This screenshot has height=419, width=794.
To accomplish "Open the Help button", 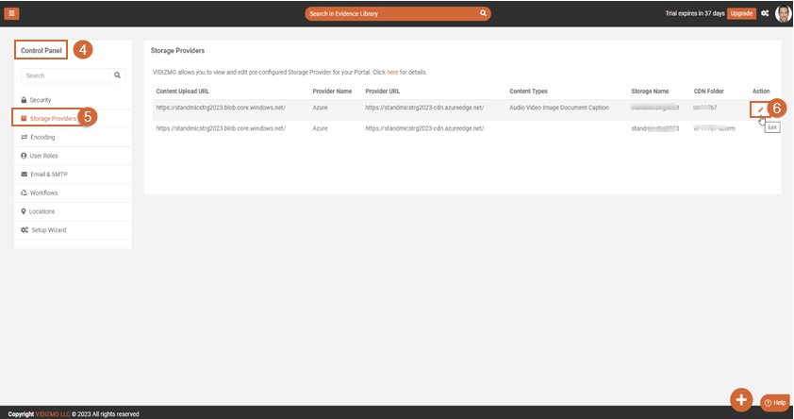I will [774, 403].
